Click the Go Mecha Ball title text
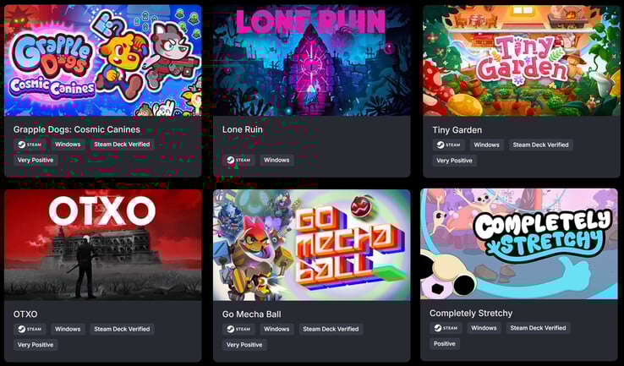This screenshot has width=624, height=366. (251, 314)
